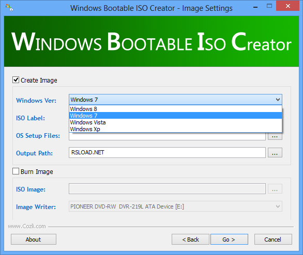Cancel the image settings wizard
This screenshot has width=303, height=255.
pyautogui.click(x=273, y=240)
